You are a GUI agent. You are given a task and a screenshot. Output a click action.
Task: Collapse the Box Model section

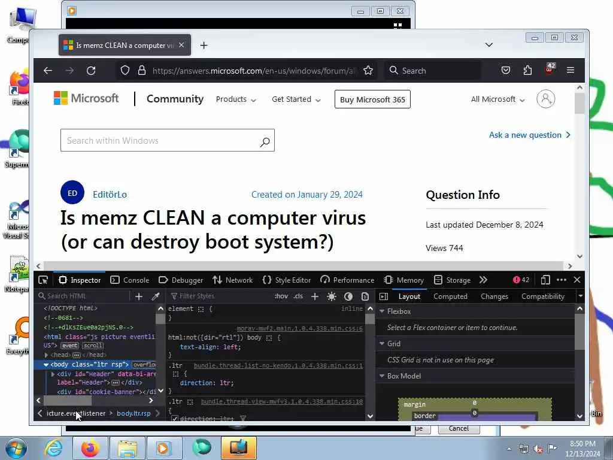point(382,376)
